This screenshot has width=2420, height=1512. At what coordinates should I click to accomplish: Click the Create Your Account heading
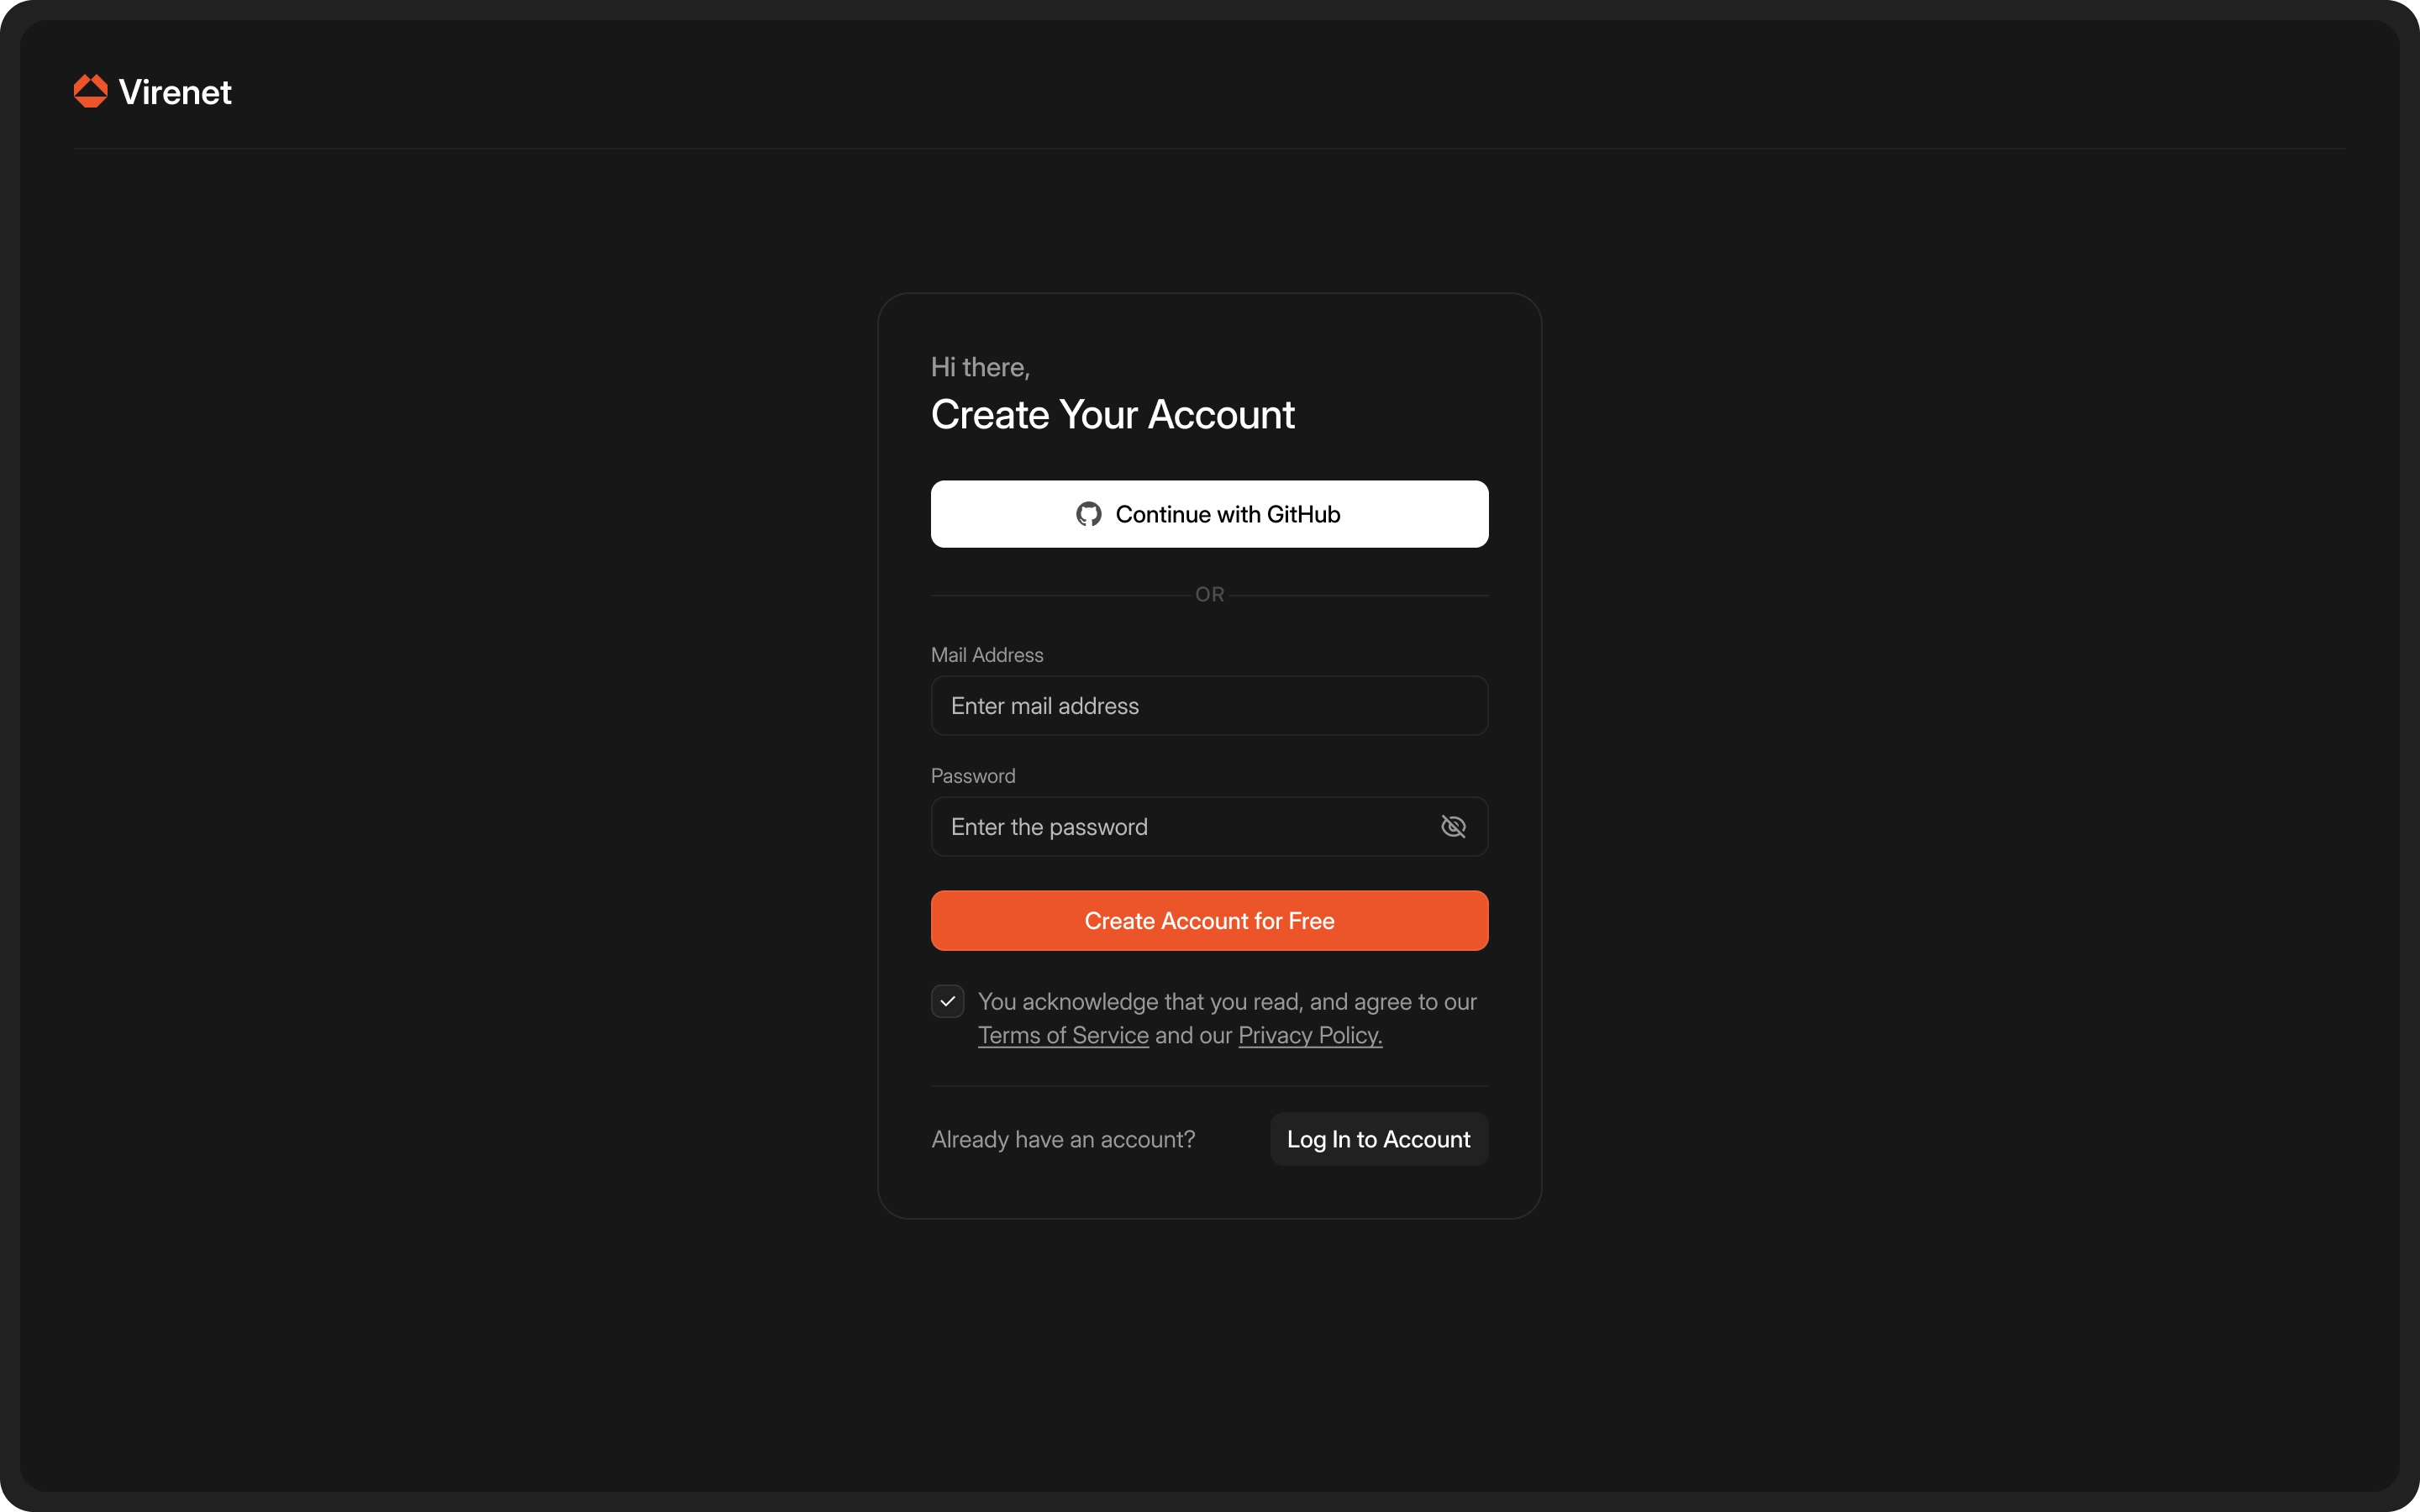1112,414
